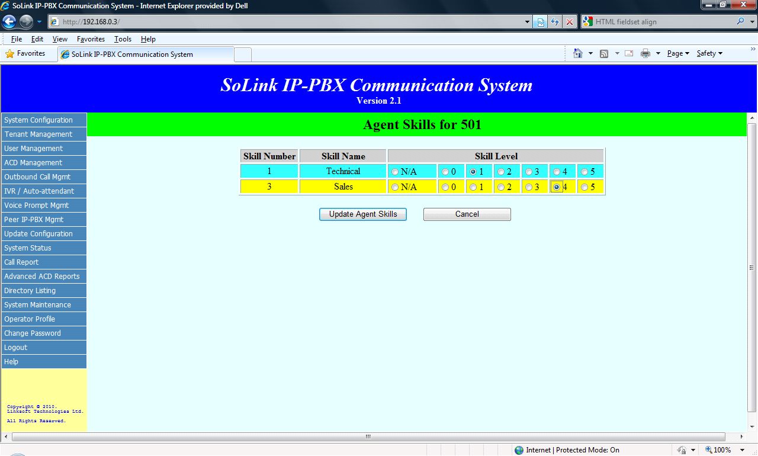Viewport: 758px width, 456px height.
Task: Open User Management in sidebar
Action: coord(44,149)
